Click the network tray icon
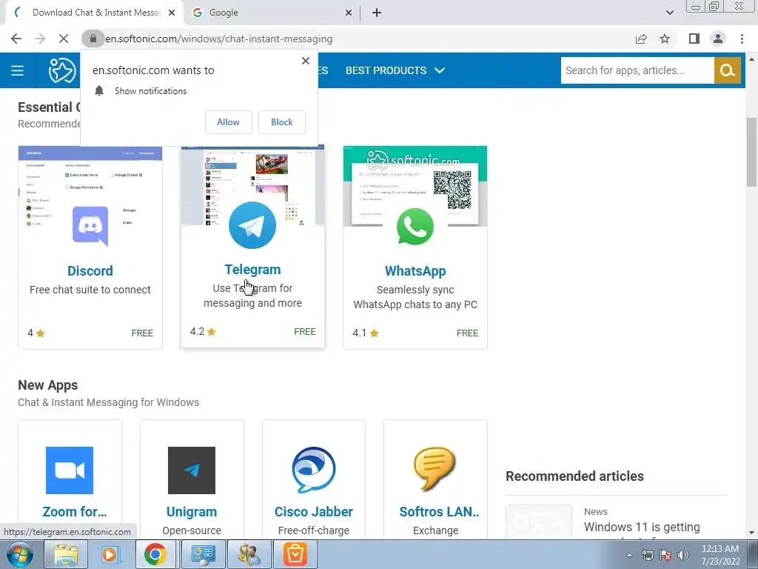The width and height of the screenshot is (758, 569). pyautogui.click(x=647, y=555)
